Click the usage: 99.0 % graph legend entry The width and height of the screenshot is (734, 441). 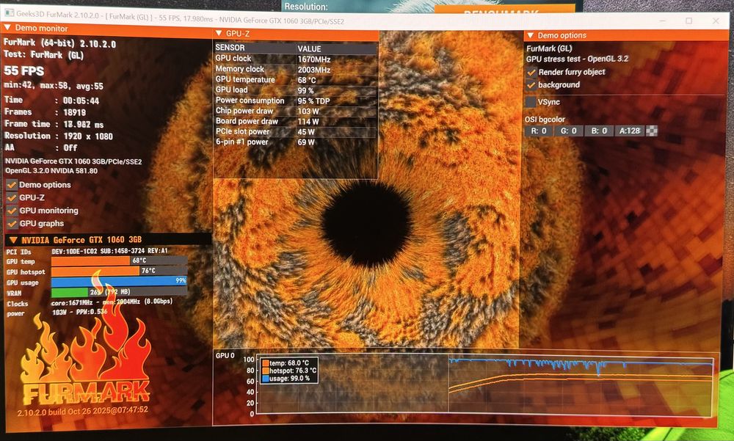coord(286,379)
